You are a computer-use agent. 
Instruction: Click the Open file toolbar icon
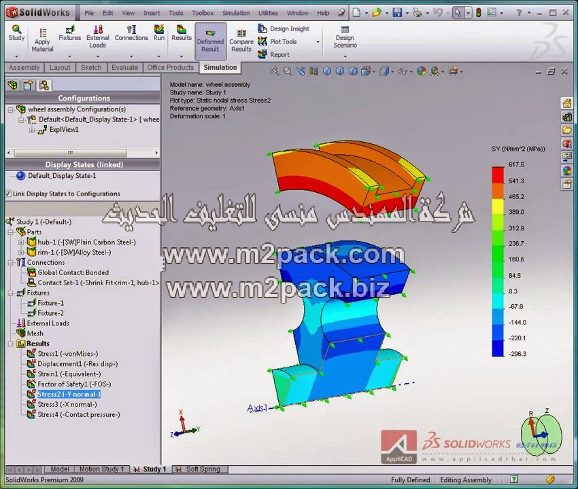click(x=376, y=13)
